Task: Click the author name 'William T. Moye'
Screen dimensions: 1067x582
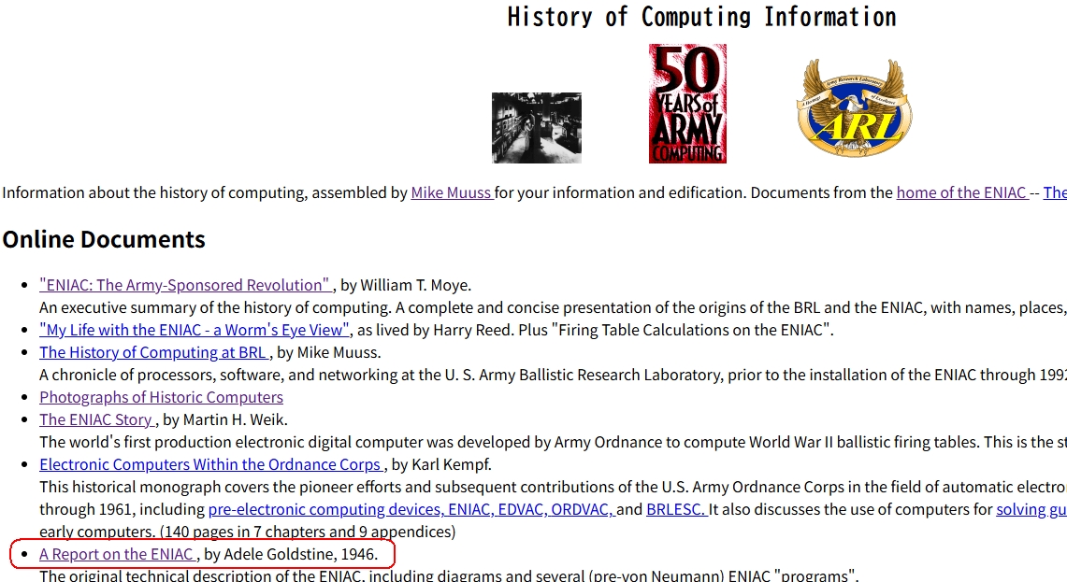Action: tap(415, 285)
